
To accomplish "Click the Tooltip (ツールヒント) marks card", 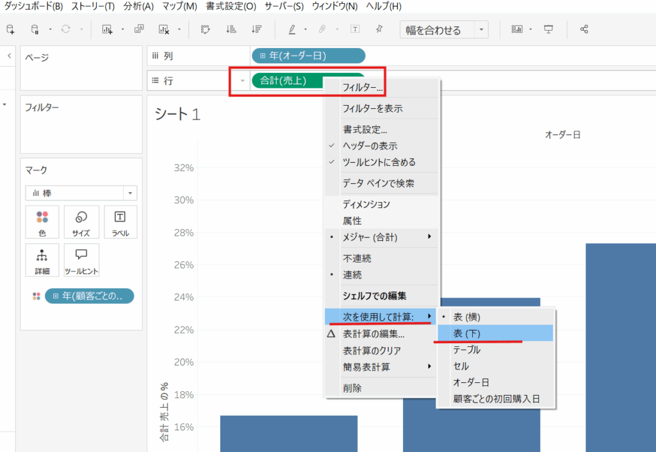I will click(x=81, y=259).
